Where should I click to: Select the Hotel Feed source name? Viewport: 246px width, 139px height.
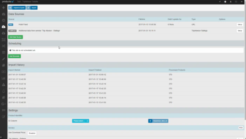23,24
